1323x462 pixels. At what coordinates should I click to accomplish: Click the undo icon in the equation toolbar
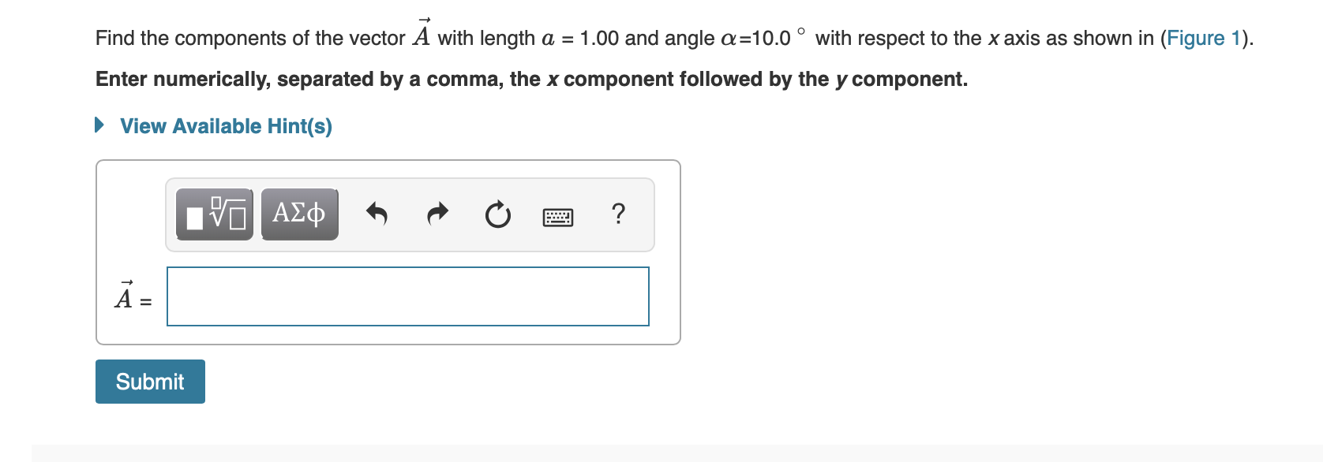(x=377, y=213)
